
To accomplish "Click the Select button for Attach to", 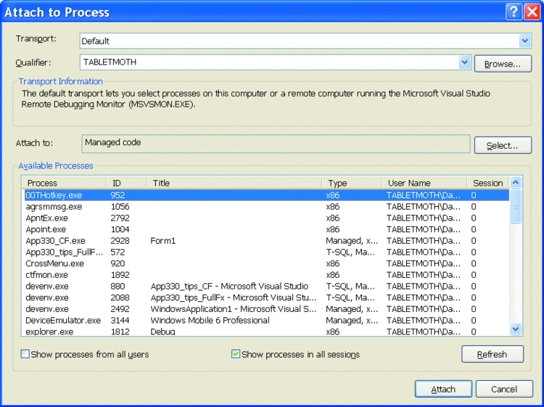I will [503, 145].
